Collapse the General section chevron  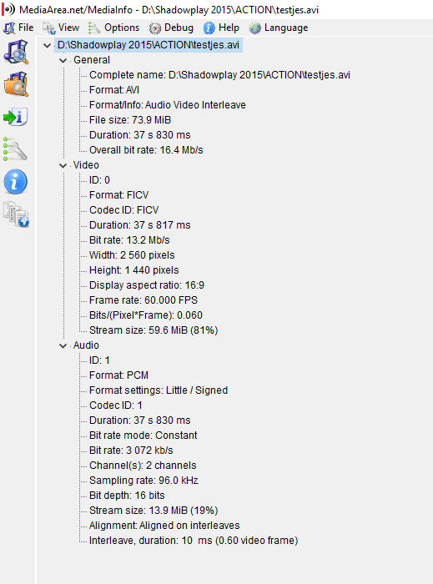tap(63, 60)
